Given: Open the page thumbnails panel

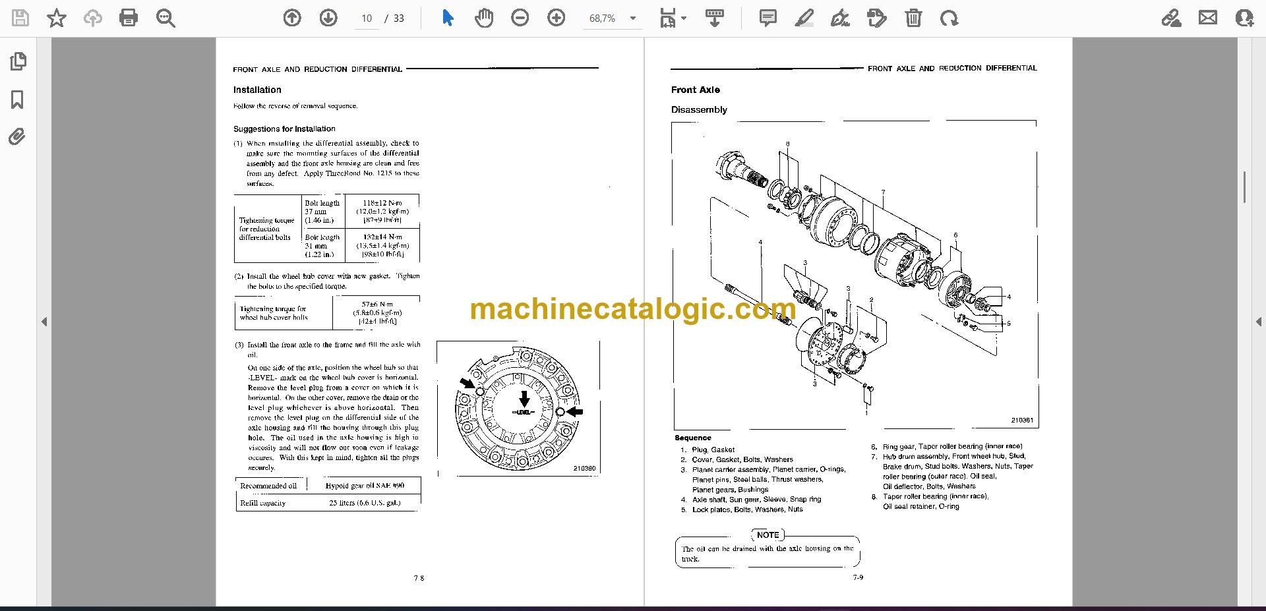Looking at the screenshot, I should [x=18, y=61].
